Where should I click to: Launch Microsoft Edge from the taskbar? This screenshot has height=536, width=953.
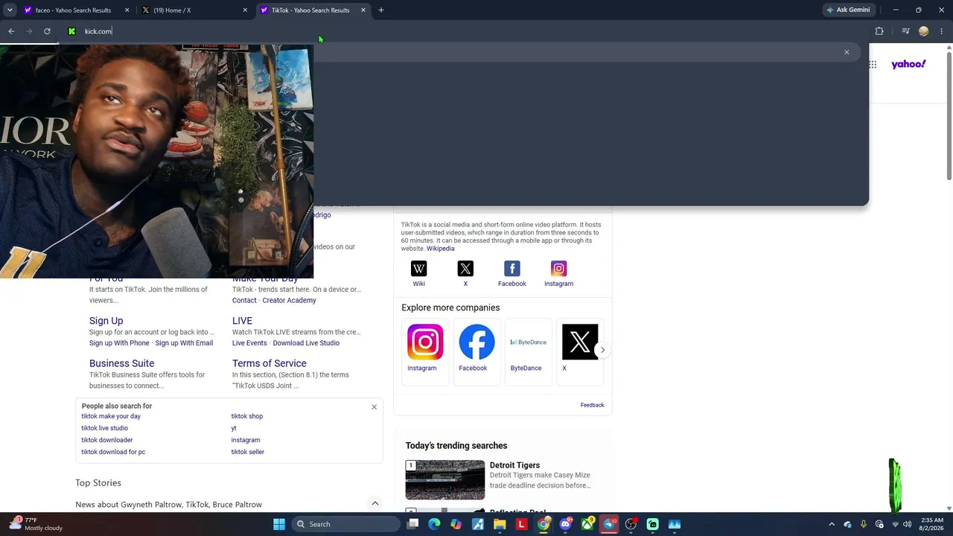[434, 524]
